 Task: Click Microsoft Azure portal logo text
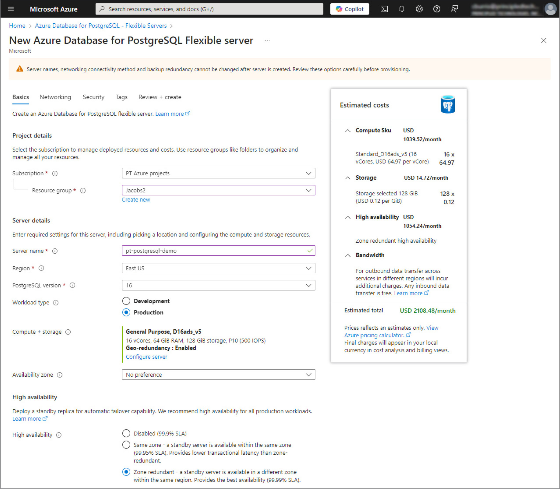[53, 9]
